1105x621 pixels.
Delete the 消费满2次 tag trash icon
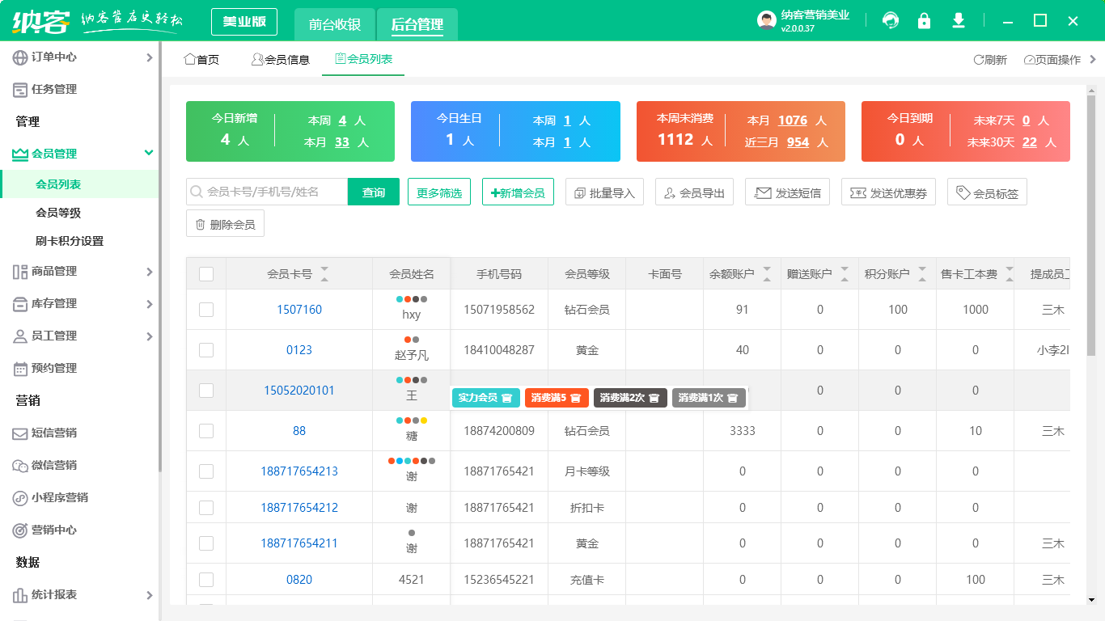654,398
